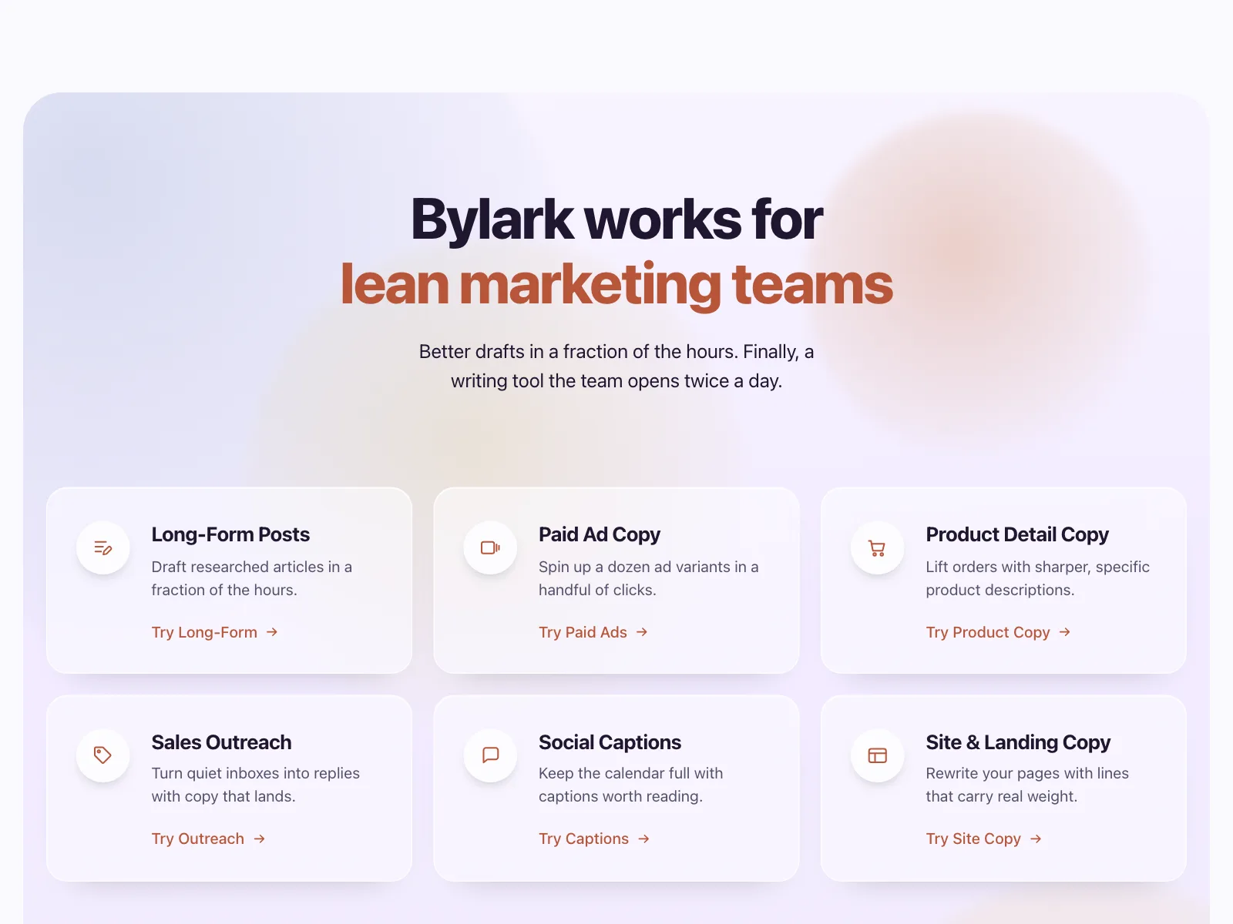The width and height of the screenshot is (1233, 924).
Task: Select the Product Detail Copy card title
Action: (x=1017, y=534)
